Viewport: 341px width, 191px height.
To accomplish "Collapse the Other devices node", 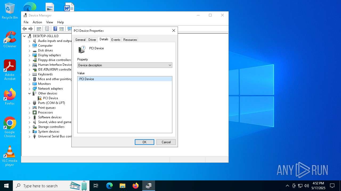I will tap(30, 93).
